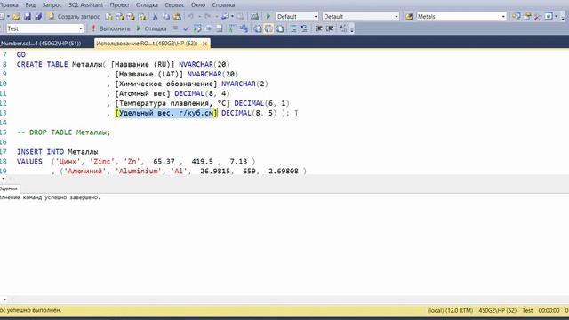The width and height of the screenshot is (569, 320).
Task: Click the Analysis Services XMLA query icon
Action: (142, 17)
